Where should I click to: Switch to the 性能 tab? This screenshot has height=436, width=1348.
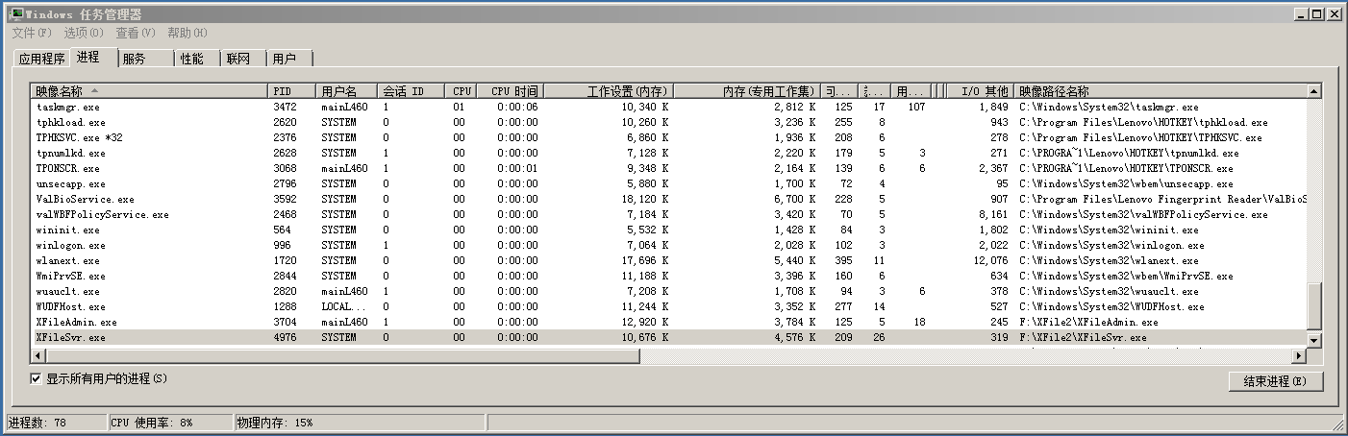192,60
